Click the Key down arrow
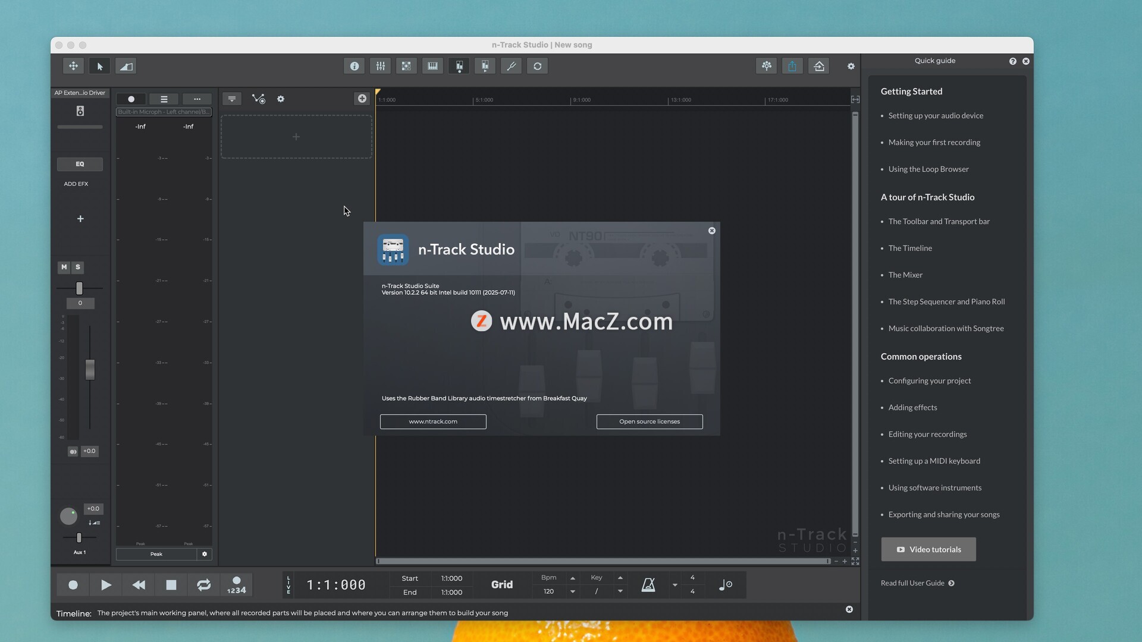This screenshot has width=1142, height=642. coord(620,592)
